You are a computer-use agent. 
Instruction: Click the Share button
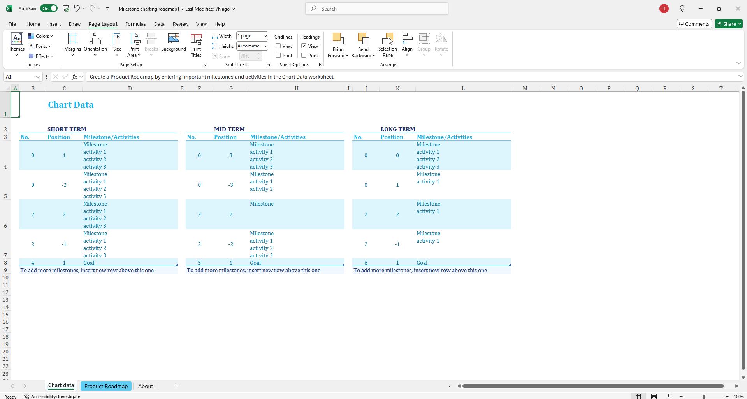pyautogui.click(x=728, y=24)
